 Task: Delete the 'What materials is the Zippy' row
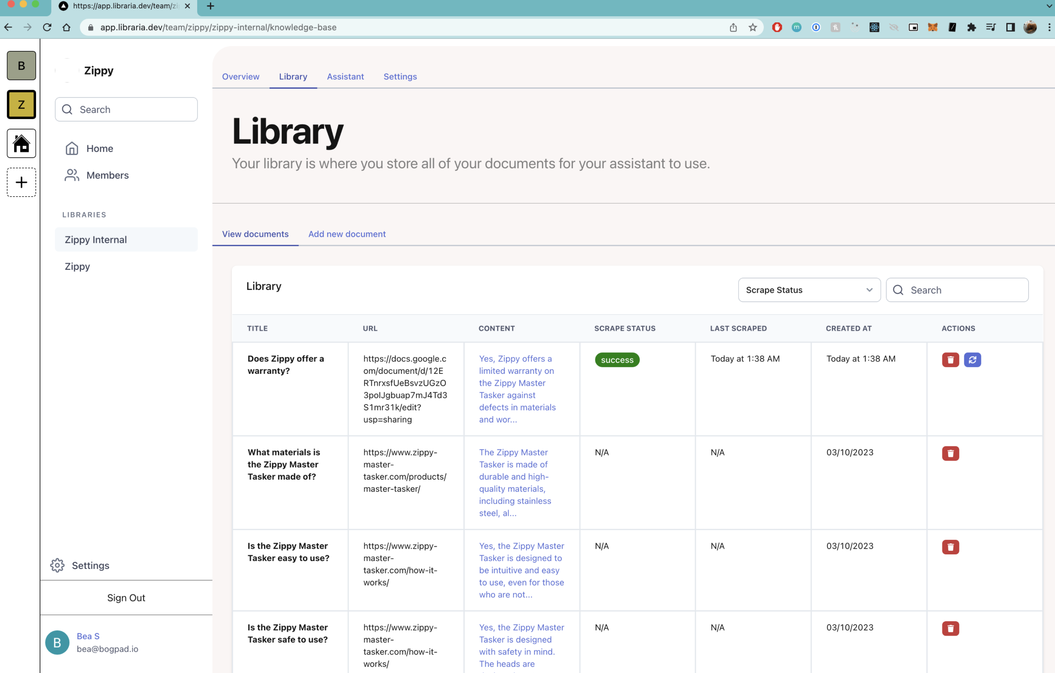(x=950, y=453)
